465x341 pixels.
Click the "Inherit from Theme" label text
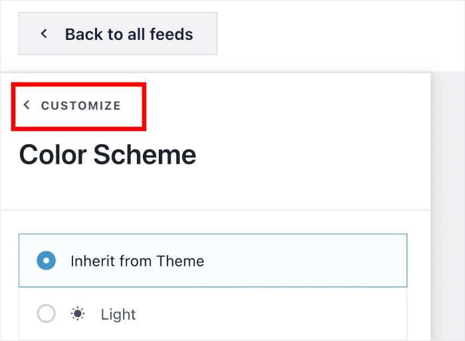[x=137, y=261]
